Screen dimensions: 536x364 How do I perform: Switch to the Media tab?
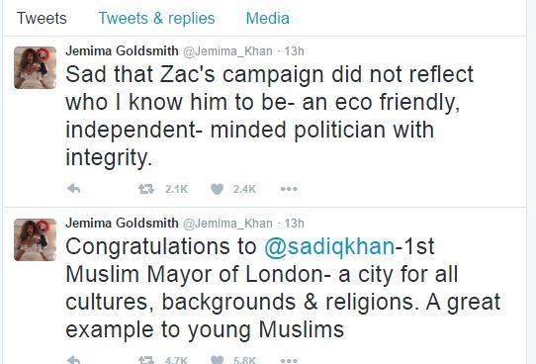pyautogui.click(x=268, y=18)
